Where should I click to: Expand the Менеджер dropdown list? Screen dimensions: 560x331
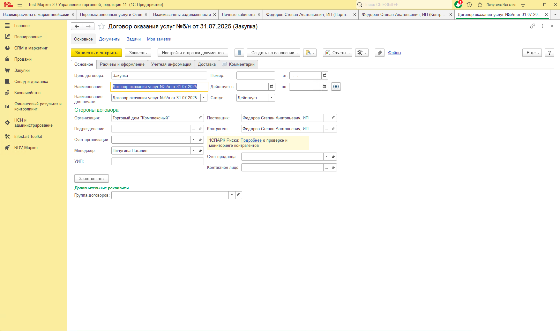coord(193,150)
